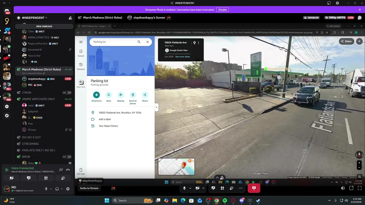Screen dimensions: 365x205
Task: Open Discord Direct Messages home icon
Action: 7,11
